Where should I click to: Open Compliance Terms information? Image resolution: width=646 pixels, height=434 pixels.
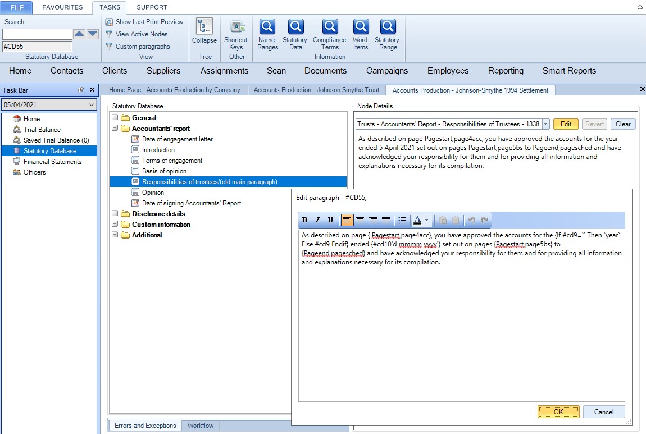330,35
